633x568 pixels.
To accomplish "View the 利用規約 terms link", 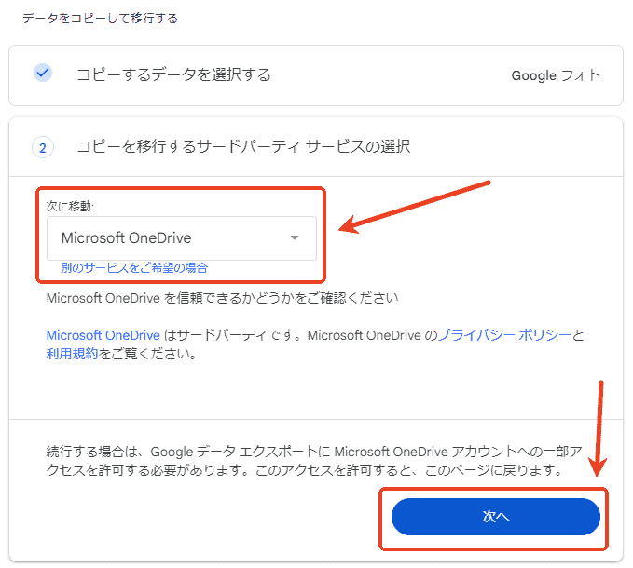I will (x=71, y=354).
